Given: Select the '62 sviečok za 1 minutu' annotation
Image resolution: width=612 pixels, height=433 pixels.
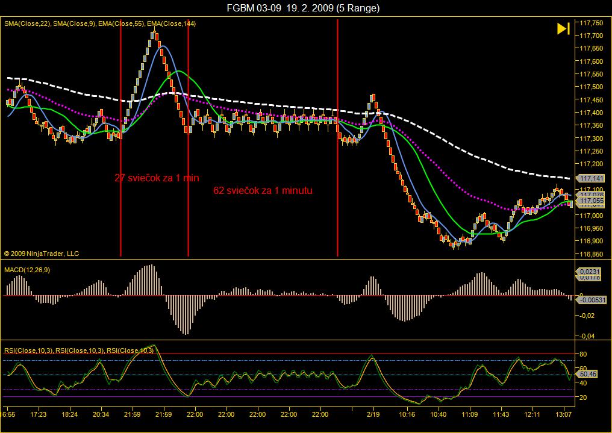Looking at the screenshot, I should coord(263,190).
